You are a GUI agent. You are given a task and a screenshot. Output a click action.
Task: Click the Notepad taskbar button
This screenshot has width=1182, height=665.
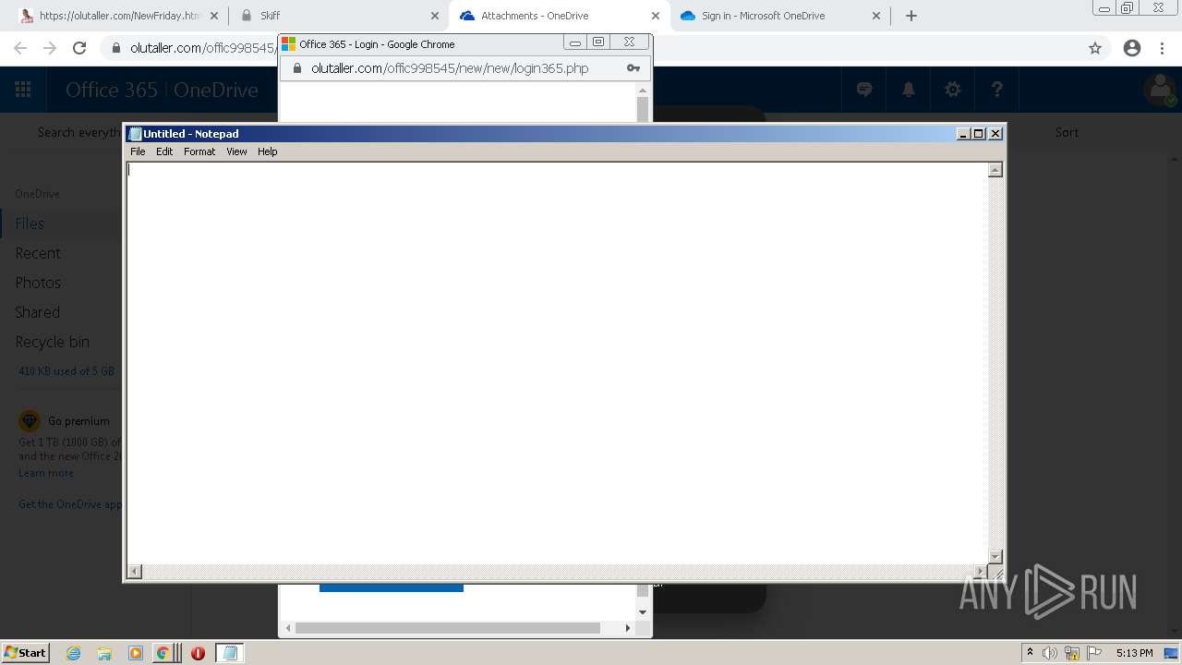[x=230, y=653]
